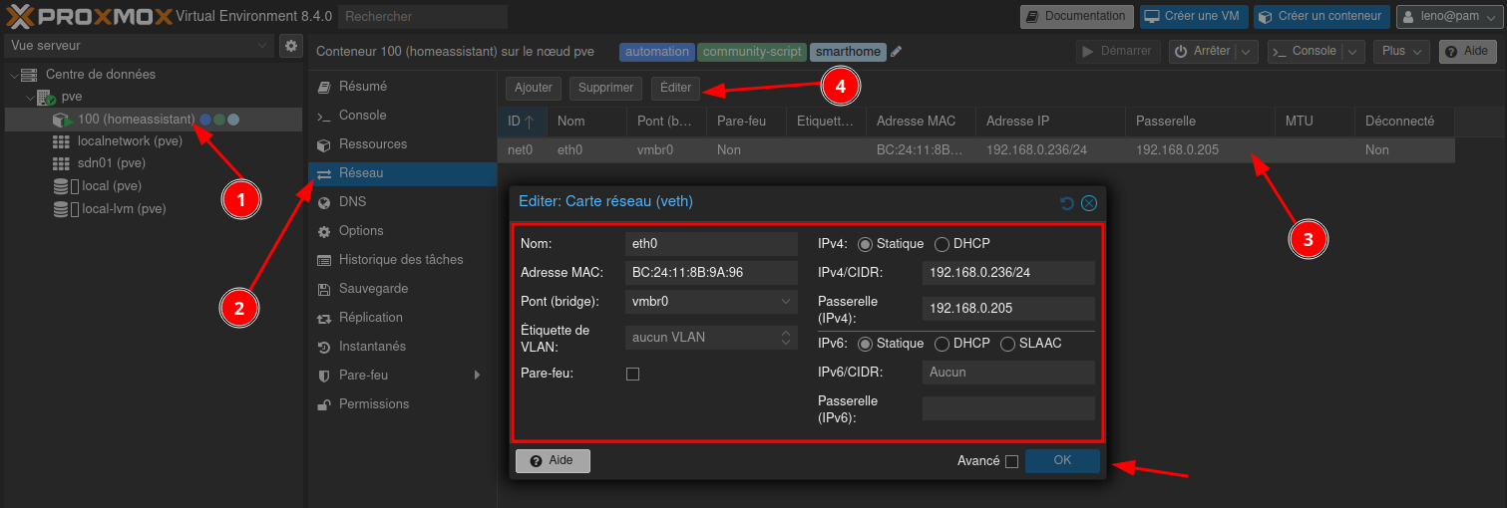Choose SLAAC for IPv6
This screenshot has height=508, width=1507.
(x=1007, y=344)
